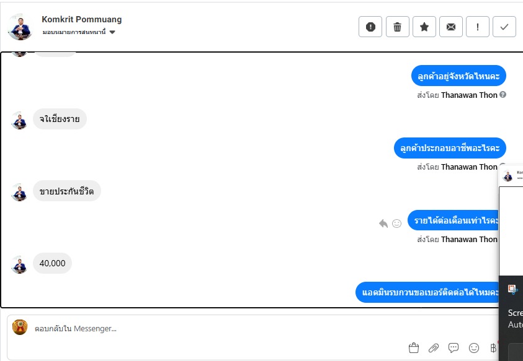This screenshot has width=523, height=361.
Task: Show info icon next to Thanawan Thon
Action: pyautogui.click(x=503, y=95)
